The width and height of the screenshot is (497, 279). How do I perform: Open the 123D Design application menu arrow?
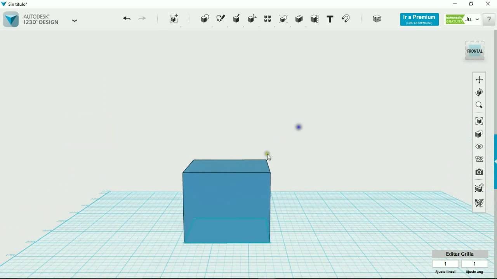click(75, 21)
